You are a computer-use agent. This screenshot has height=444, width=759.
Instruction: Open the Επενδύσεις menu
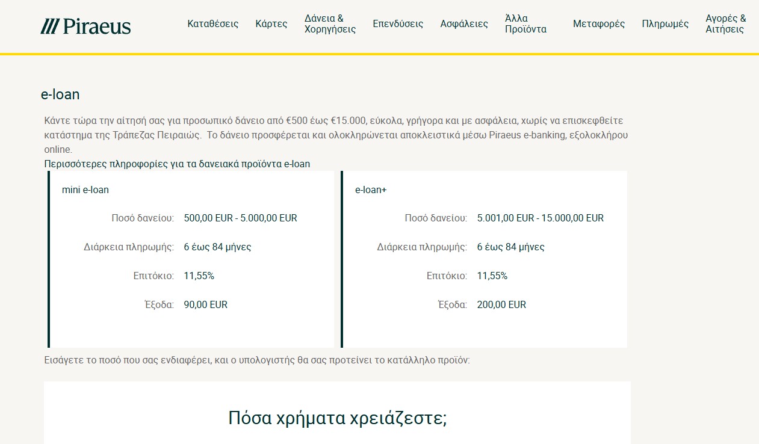coord(398,24)
